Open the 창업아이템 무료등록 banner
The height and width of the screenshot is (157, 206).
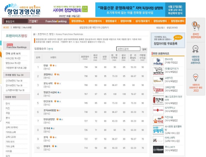pos(168,40)
